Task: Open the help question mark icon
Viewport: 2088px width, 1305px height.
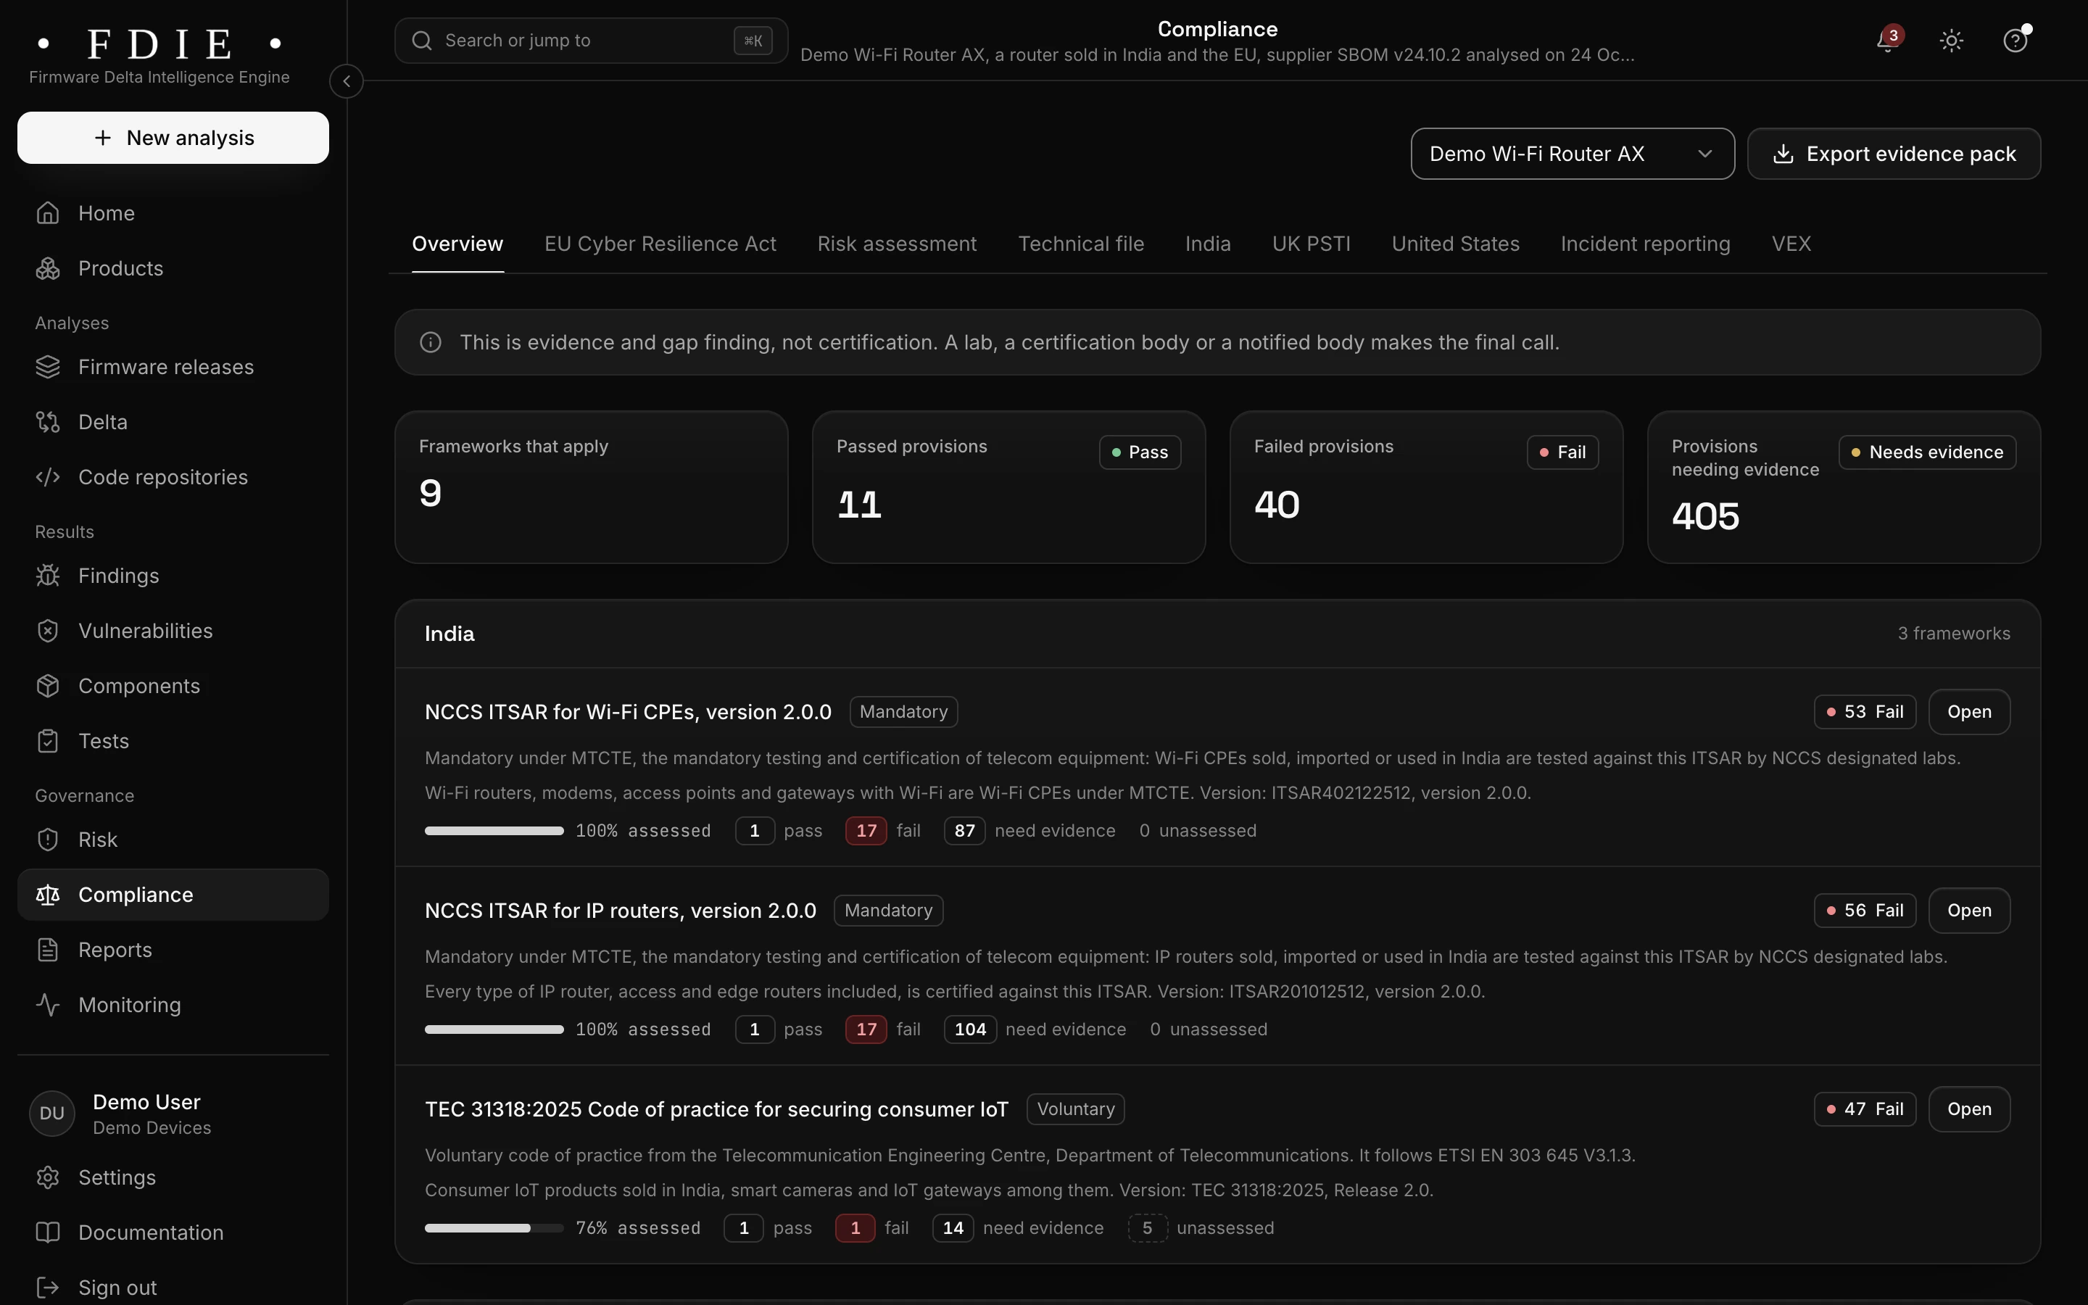Action: (2015, 41)
